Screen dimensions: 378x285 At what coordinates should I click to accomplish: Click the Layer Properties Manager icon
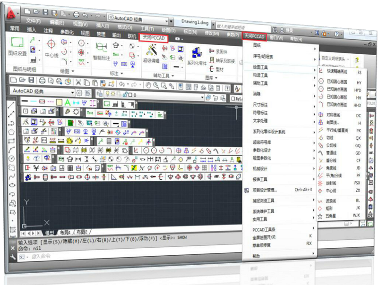99,93
